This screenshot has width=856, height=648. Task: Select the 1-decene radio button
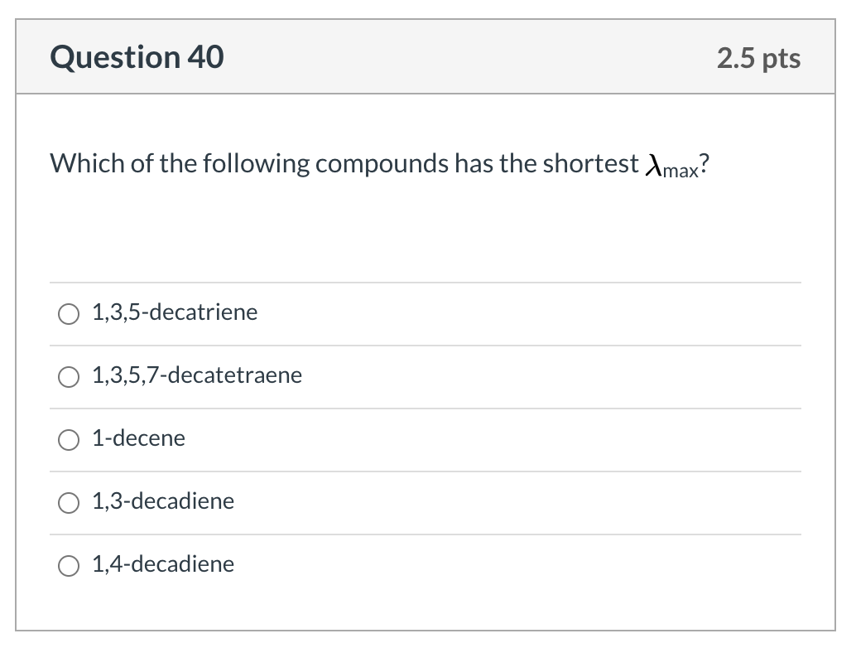[69, 439]
